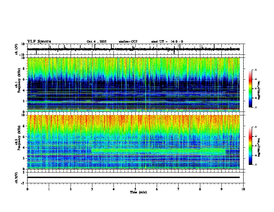The image size is (274, 212).
Task: Click the "ch.3(V)" axis label
Action: coord(16,178)
